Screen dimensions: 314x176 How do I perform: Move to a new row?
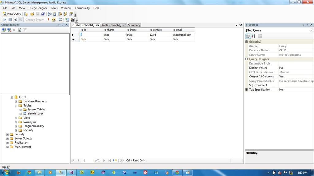click(x=115, y=160)
